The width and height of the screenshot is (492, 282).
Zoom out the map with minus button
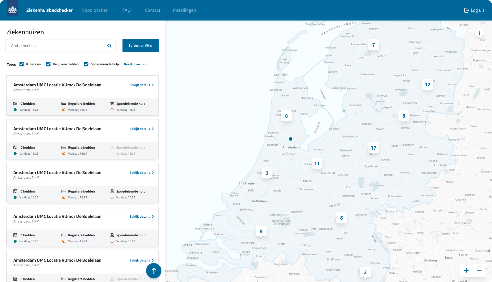tap(479, 270)
